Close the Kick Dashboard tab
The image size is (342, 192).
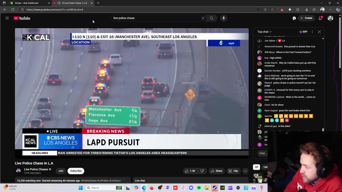[x=49, y=3]
